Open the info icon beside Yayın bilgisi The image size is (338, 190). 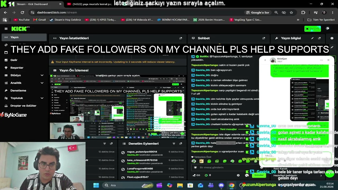click(332, 38)
